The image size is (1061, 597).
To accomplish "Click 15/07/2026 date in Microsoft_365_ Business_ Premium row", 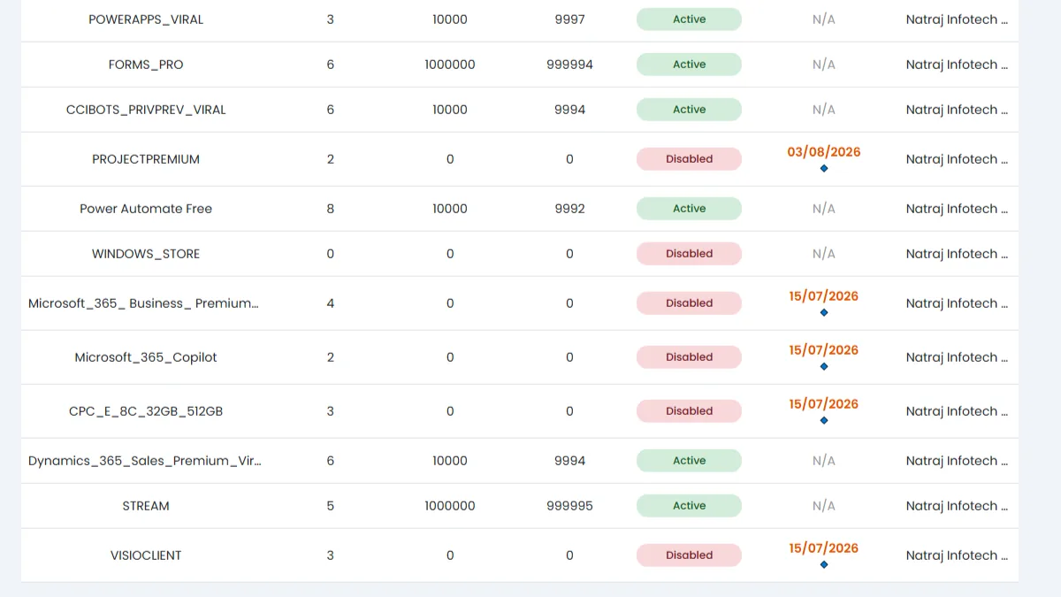I will pos(824,296).
